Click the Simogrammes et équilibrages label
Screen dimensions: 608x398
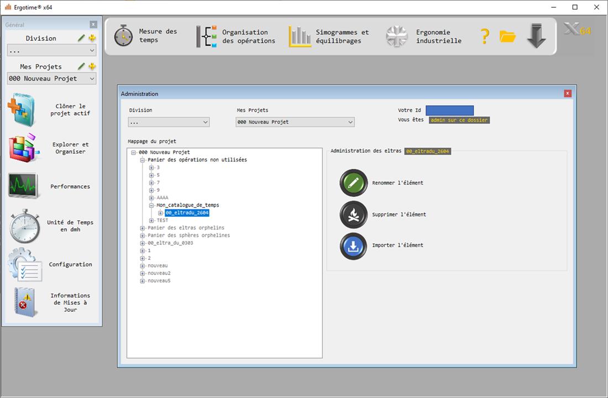[342, 36]
